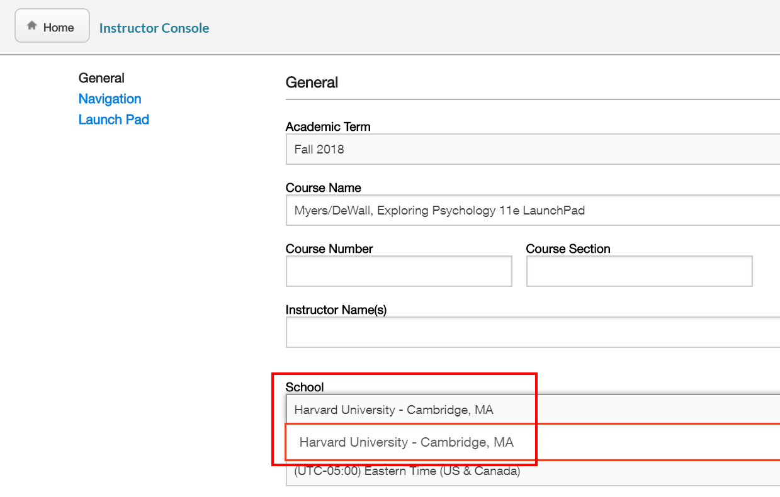Image resolution: width=780 pixels, height=497 pixels.
Task: Click the Home button
Action: click(x=52, y=25)
